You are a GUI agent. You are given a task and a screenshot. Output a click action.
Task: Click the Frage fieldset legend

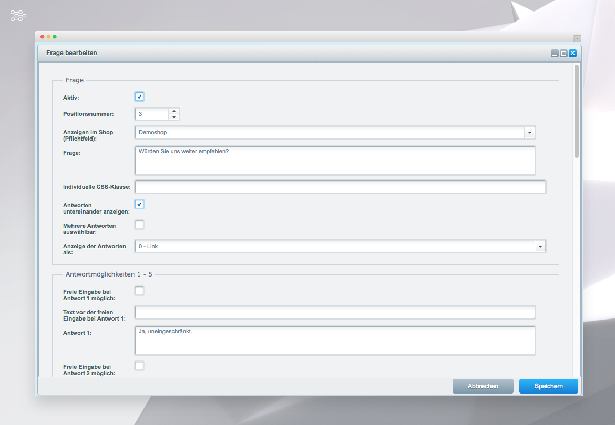tap(75, 80)
